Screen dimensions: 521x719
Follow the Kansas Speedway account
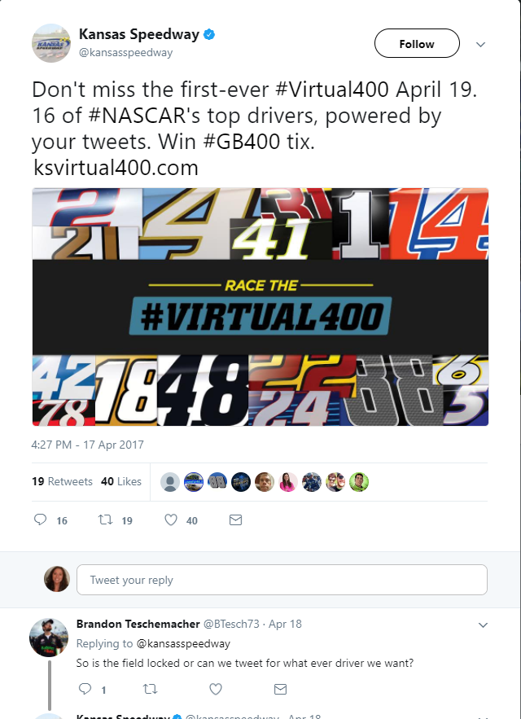click(416, 44)
